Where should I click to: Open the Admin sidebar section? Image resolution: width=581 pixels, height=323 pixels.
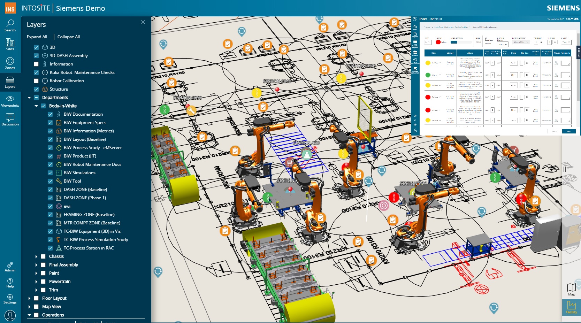10,267
